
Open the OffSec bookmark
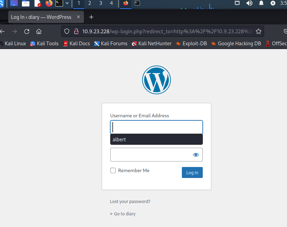(x=276, y=44)
